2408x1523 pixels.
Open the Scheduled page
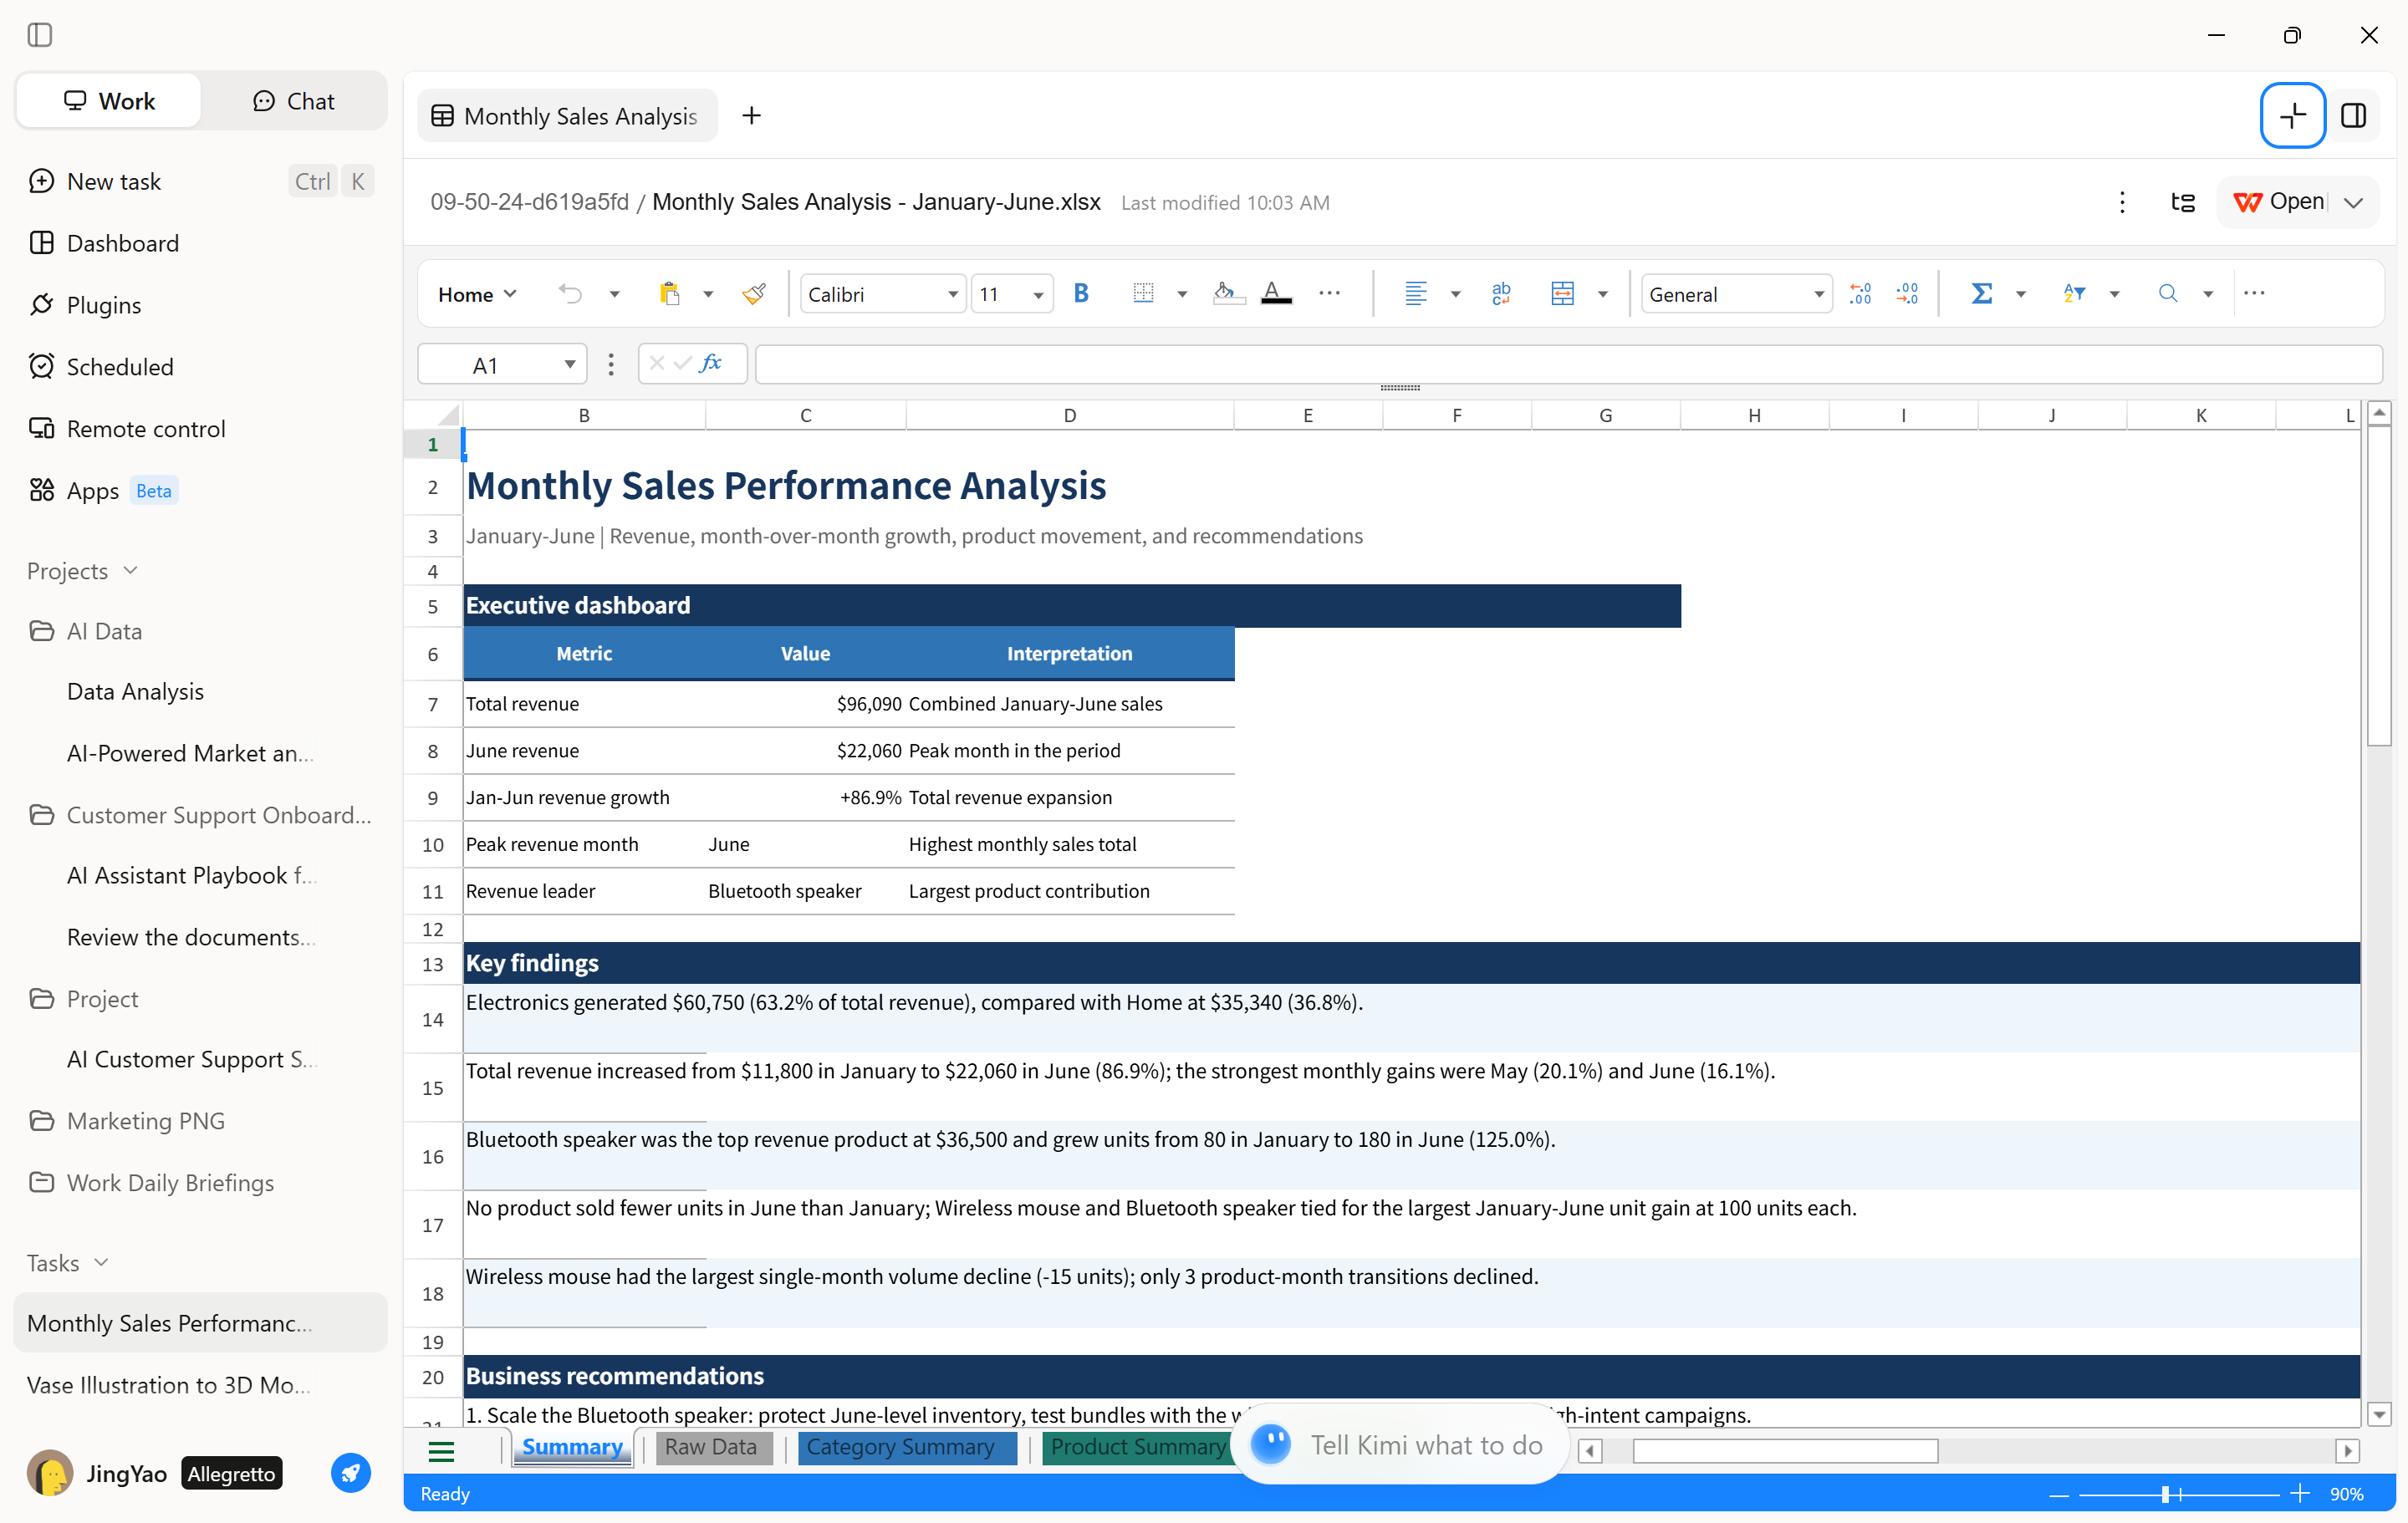(200, 367)
